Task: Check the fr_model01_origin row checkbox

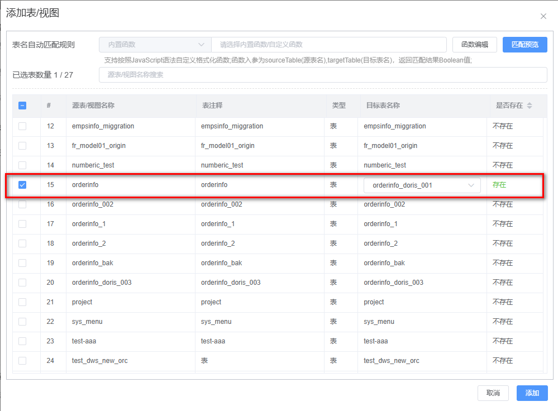Action: (22, 146)
